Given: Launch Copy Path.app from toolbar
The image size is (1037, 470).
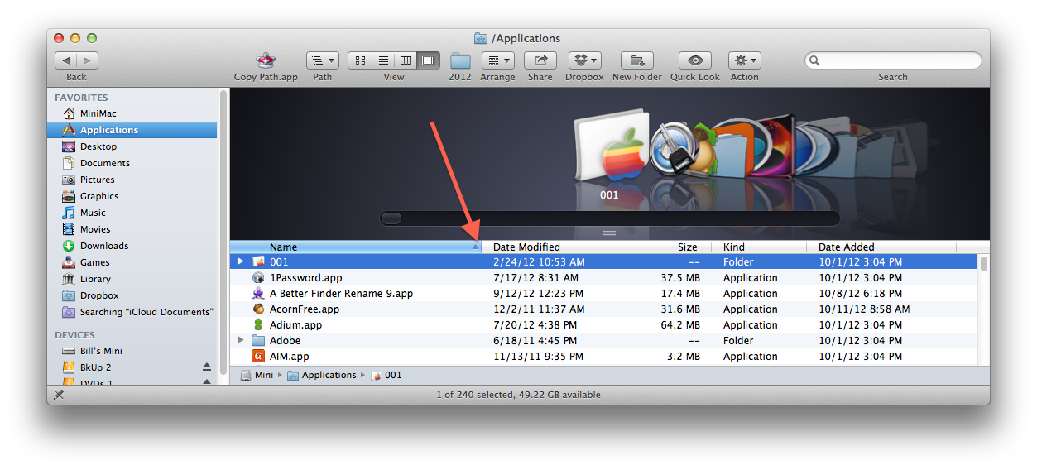Looking at the screenshot, I should coord(266,60).
